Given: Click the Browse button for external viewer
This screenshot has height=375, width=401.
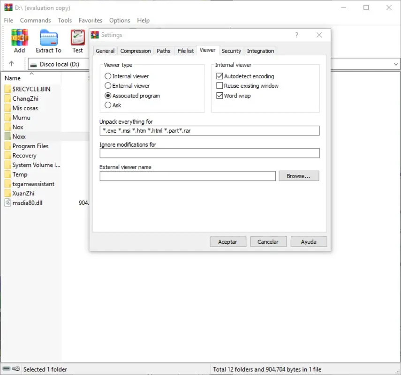Looking at the screenshot, I should pyautogui.click(x=299, y=176).
